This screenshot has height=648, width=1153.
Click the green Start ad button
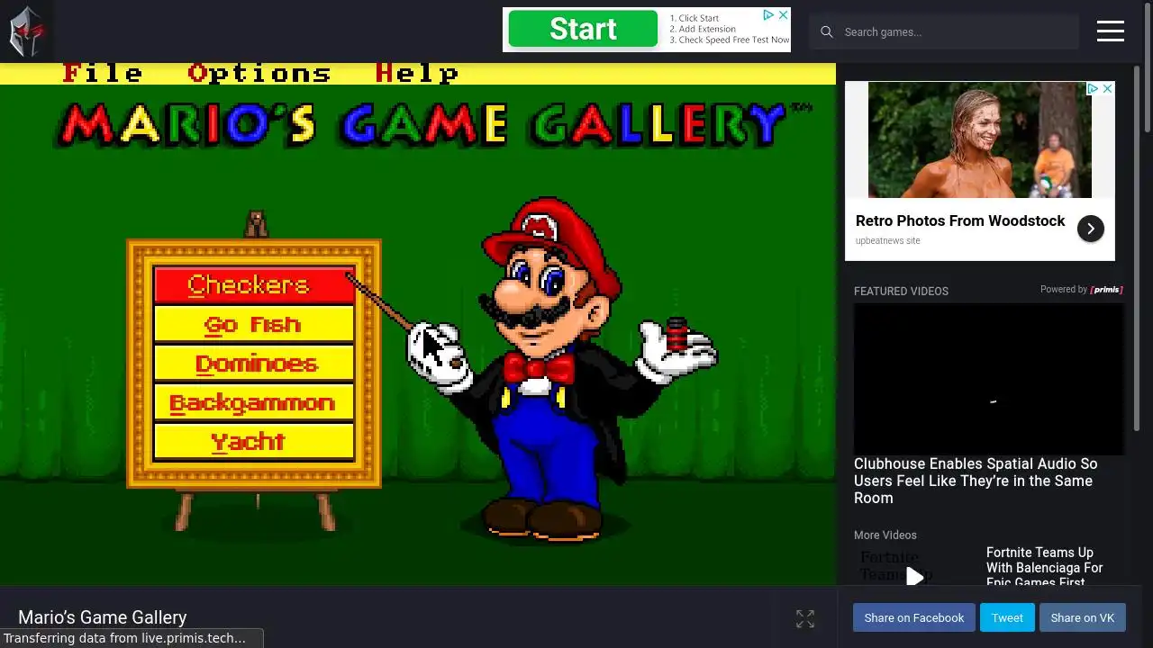[x=583, y=29]
